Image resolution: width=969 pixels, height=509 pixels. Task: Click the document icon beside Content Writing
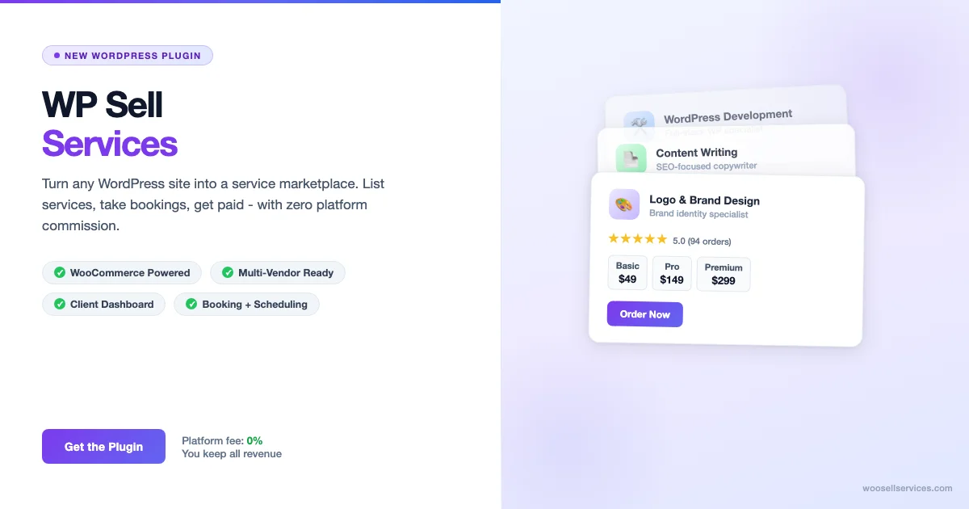click(631, 158)
